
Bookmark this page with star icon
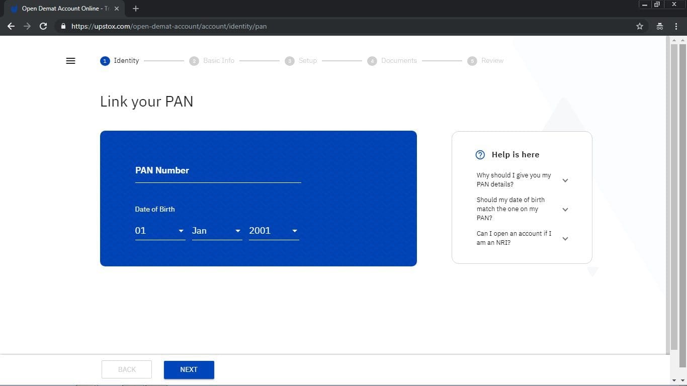tap(640, 26)
